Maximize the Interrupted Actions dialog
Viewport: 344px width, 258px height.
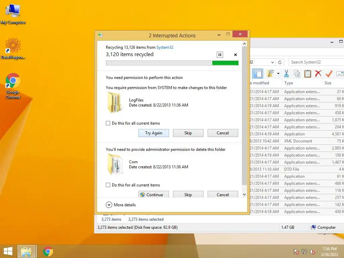[228, 34]
